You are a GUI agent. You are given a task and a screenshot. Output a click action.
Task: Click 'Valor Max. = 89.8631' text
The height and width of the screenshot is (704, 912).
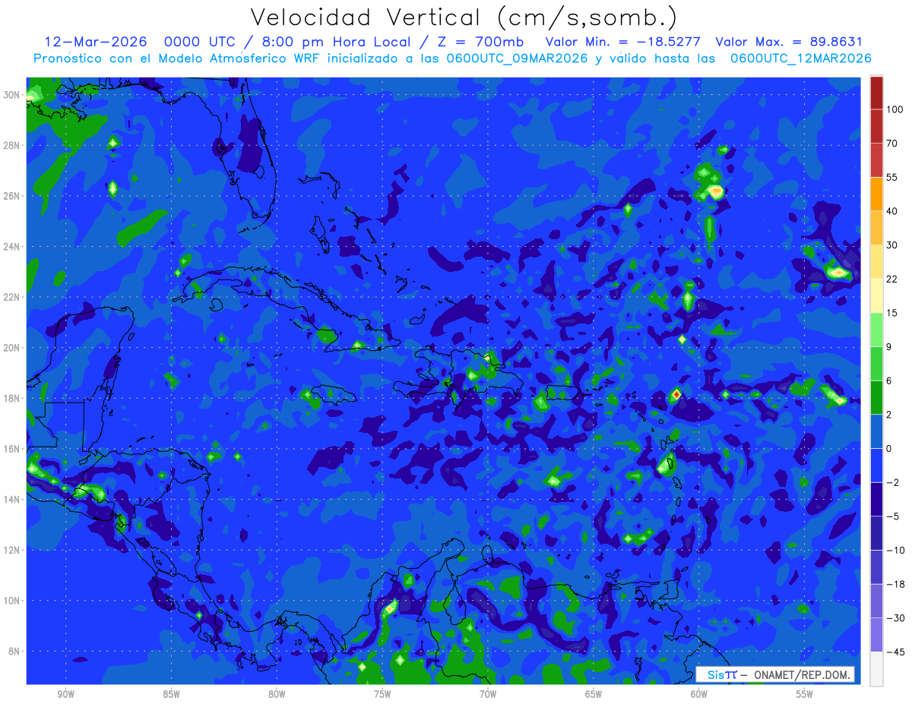[x=790, y=41]
